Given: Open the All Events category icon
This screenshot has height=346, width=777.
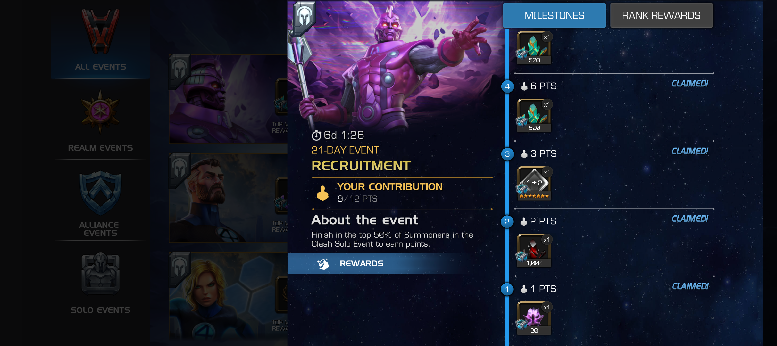Looking at the screenshot, I should [100, 31].
